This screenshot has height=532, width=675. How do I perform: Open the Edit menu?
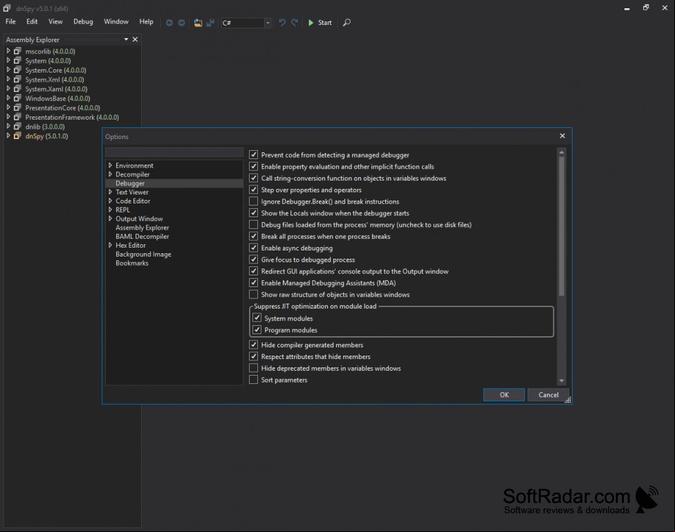(x=32, y=21)
